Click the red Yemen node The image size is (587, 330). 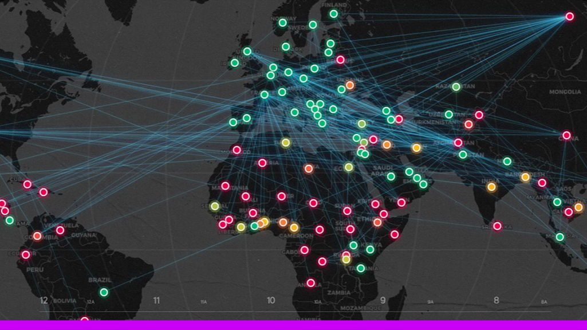coord(401,203)
